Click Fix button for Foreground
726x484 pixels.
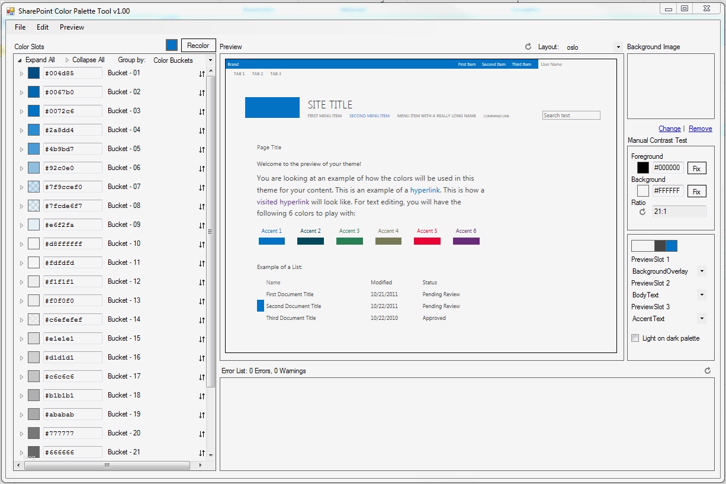[696, 168]
